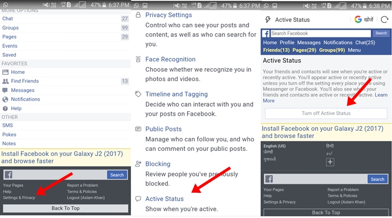Open Groups in left panel list
392x218 pixels.
(10, 28)
